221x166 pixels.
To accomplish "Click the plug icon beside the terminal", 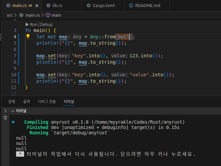I will [5, 118].
